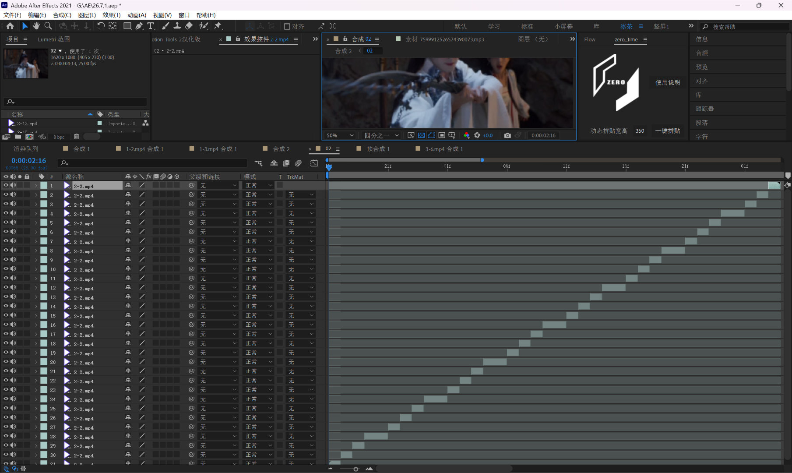Select the Pen tool
Viewport: 792px width, 473px height.
(x=139, y=26)
